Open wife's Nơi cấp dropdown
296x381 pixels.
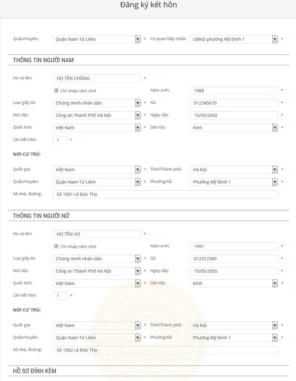pos(97,271)
